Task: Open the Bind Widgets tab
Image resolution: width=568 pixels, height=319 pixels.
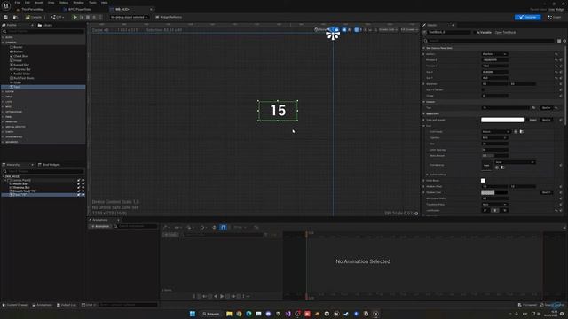Action: pos(50,165)
